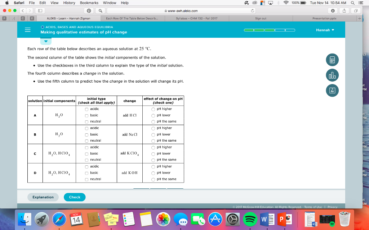Check neutral for solution B
369x230 pixels.
86,141
